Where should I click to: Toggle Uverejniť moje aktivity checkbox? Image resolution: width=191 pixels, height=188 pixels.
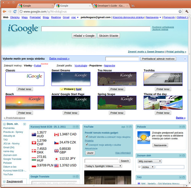pos(87,144)
